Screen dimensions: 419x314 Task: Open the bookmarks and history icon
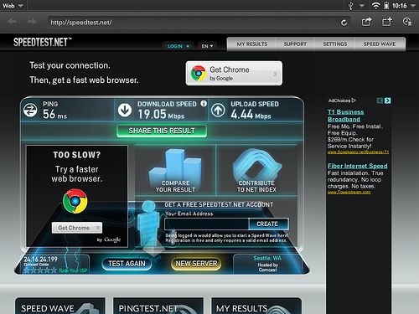click(407, 22)
